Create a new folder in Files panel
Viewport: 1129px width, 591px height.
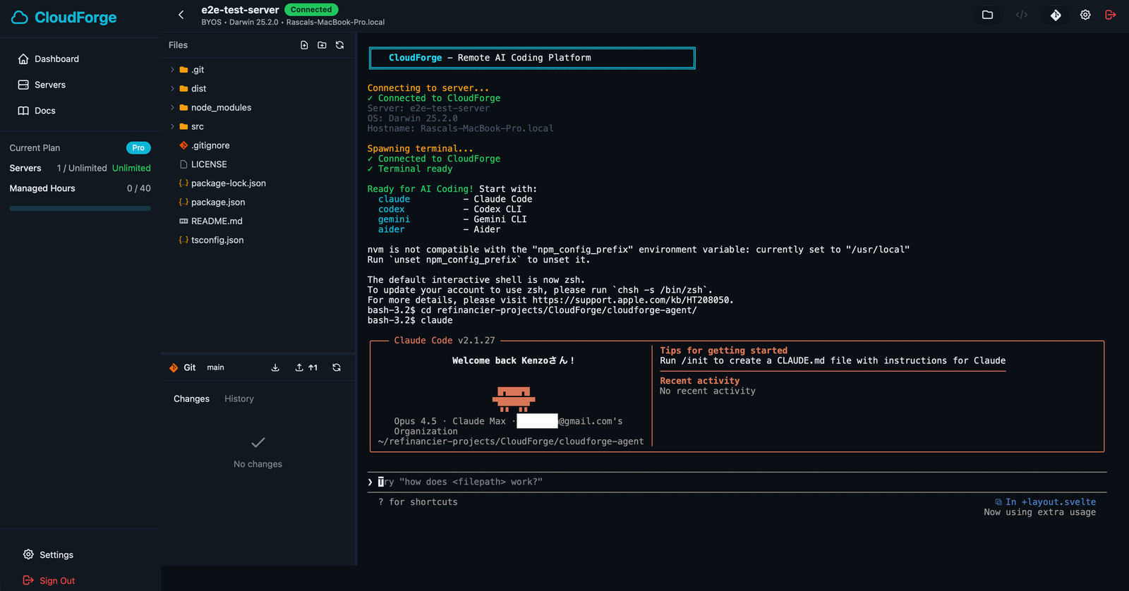click(x=322, y=45)
